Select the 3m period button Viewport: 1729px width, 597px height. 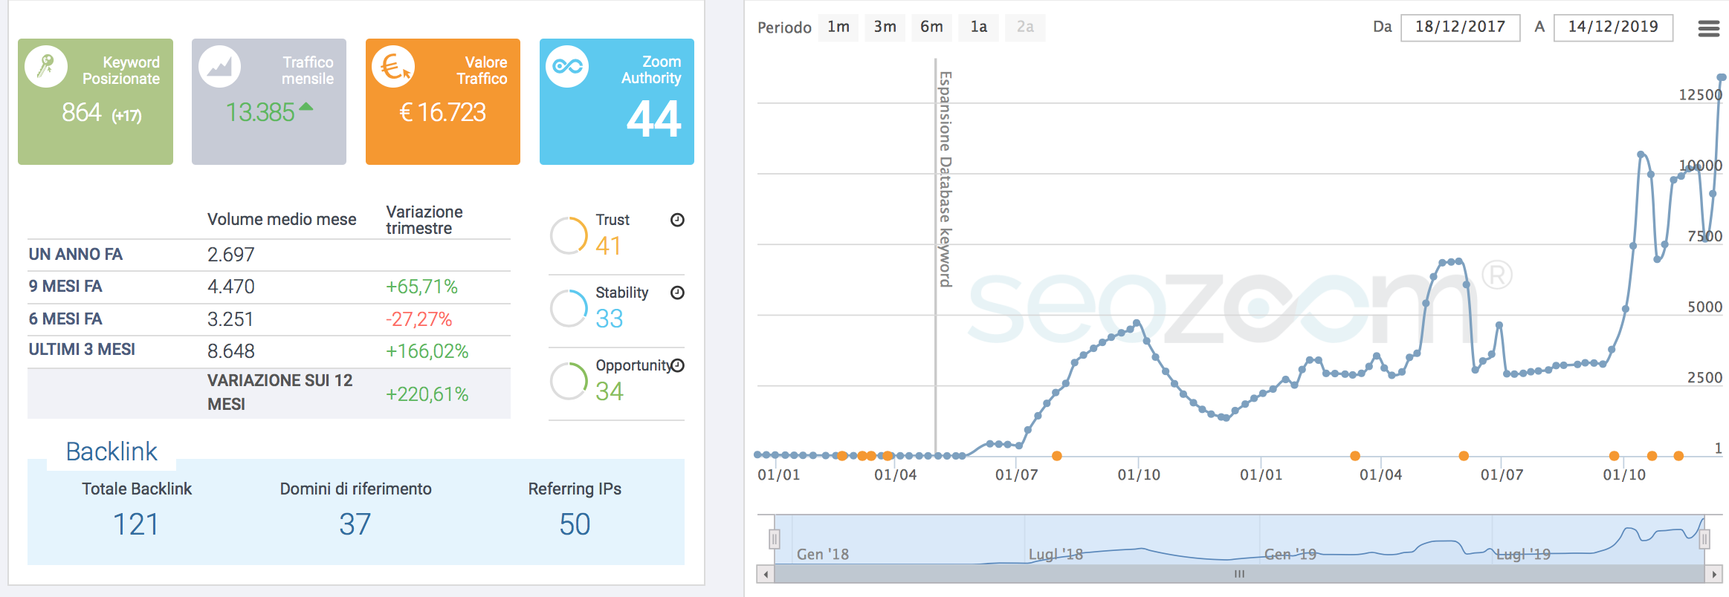tap(885, 27)
